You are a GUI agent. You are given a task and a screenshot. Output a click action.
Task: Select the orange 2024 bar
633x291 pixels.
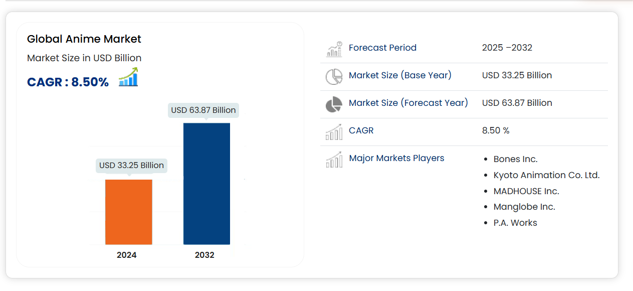[x=128, y=212]
